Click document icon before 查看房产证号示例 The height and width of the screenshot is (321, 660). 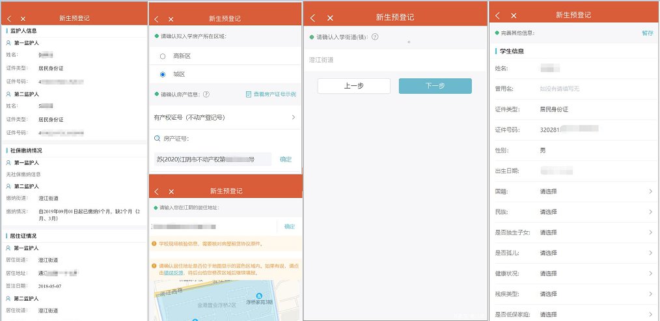(x=249, y=94)
